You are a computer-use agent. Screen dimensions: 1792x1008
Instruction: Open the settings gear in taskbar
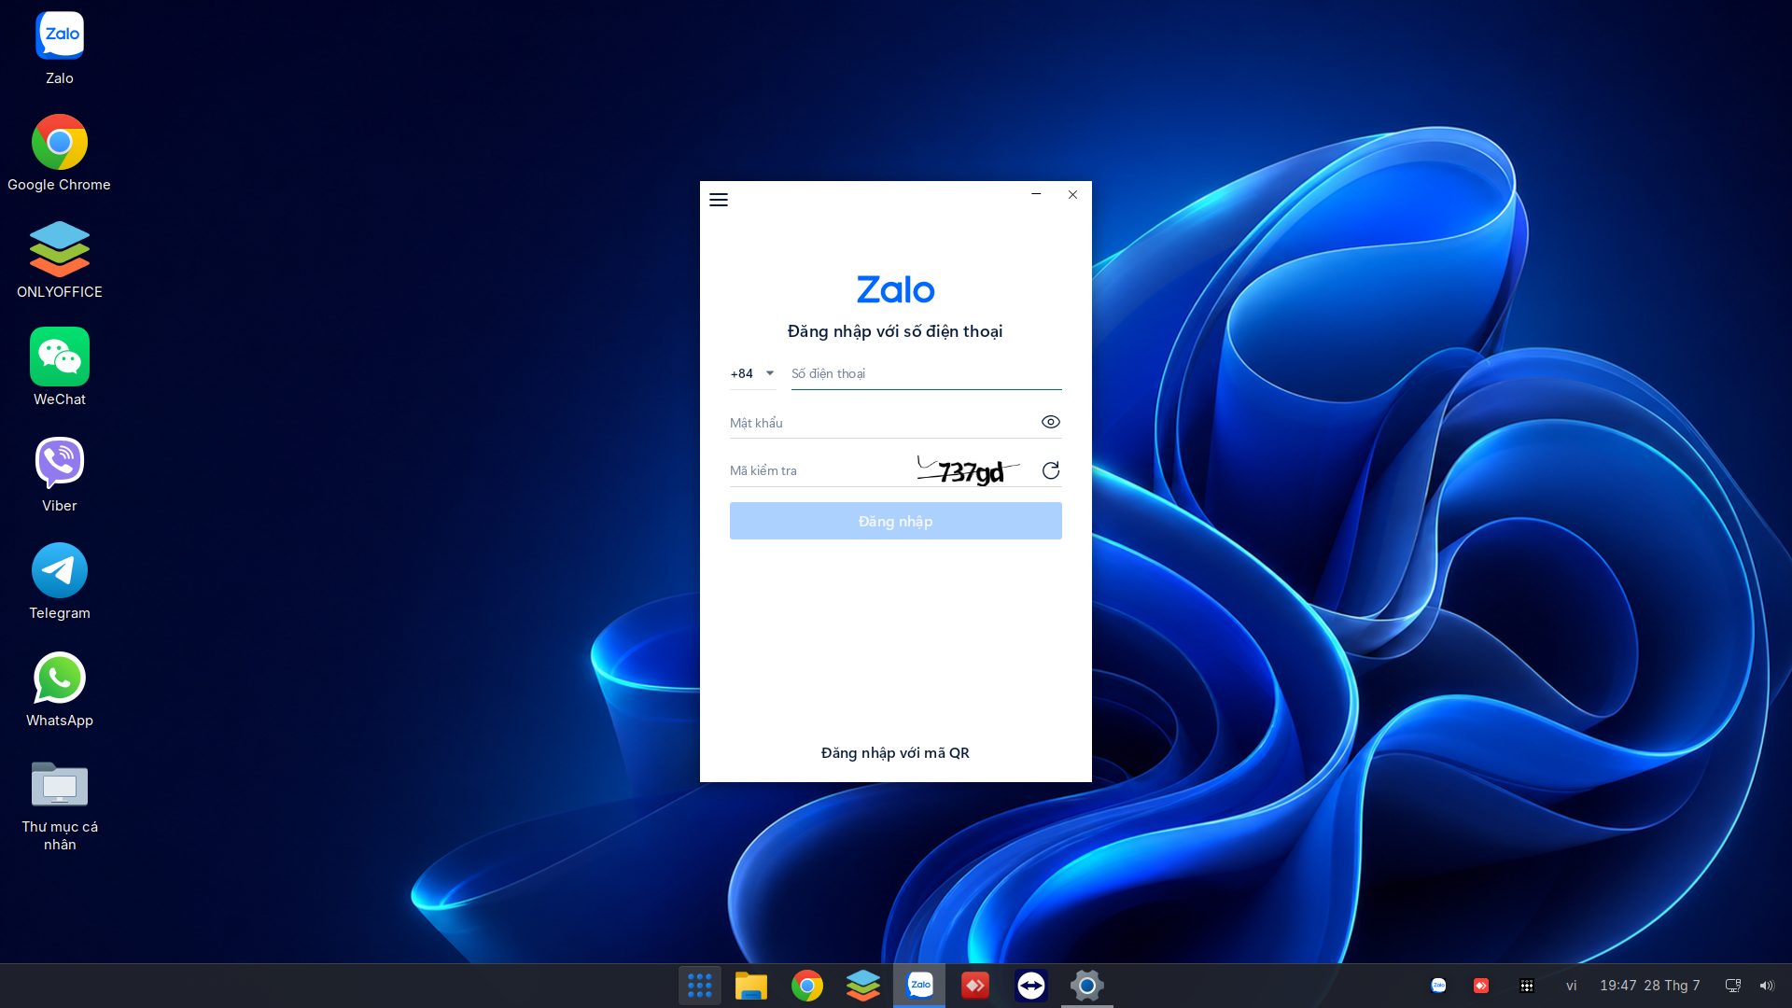[x=1087, y=986]
